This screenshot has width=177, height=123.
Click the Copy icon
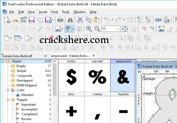(88, 20)
